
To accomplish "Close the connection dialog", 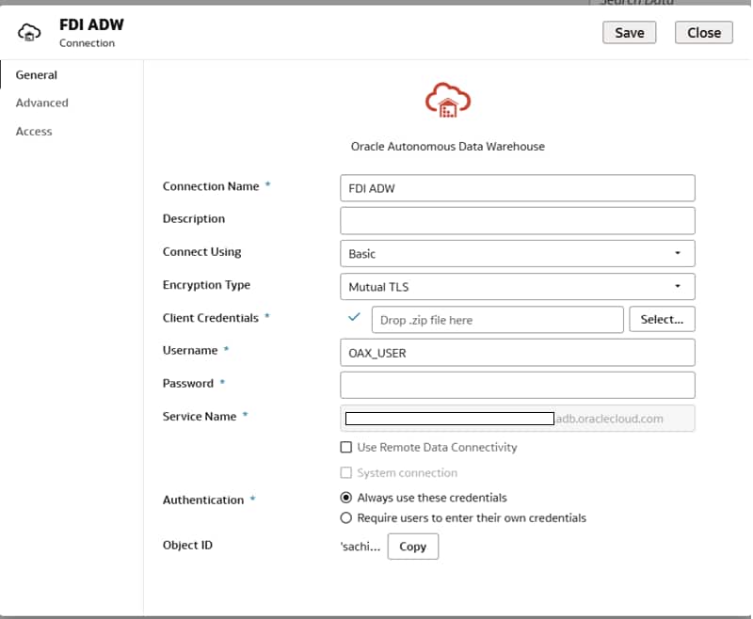I will click(703, 33).
